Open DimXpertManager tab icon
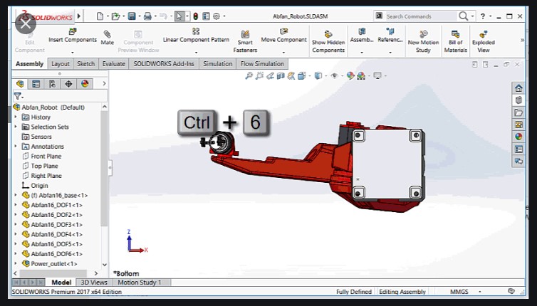The width and height of the screenshot is (537, 306). [x=68, y=84]
